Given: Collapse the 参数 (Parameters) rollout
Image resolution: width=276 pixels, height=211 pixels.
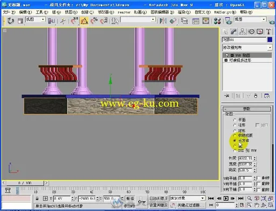Looking at the screenshot, I should pos(247,109).
